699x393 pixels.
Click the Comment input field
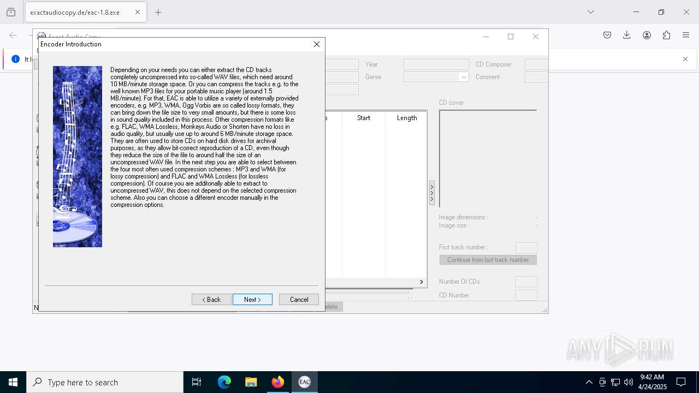(x=536, y=77)
